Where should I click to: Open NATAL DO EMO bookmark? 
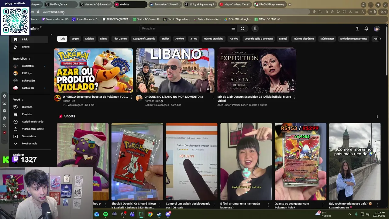pos(268,19)
